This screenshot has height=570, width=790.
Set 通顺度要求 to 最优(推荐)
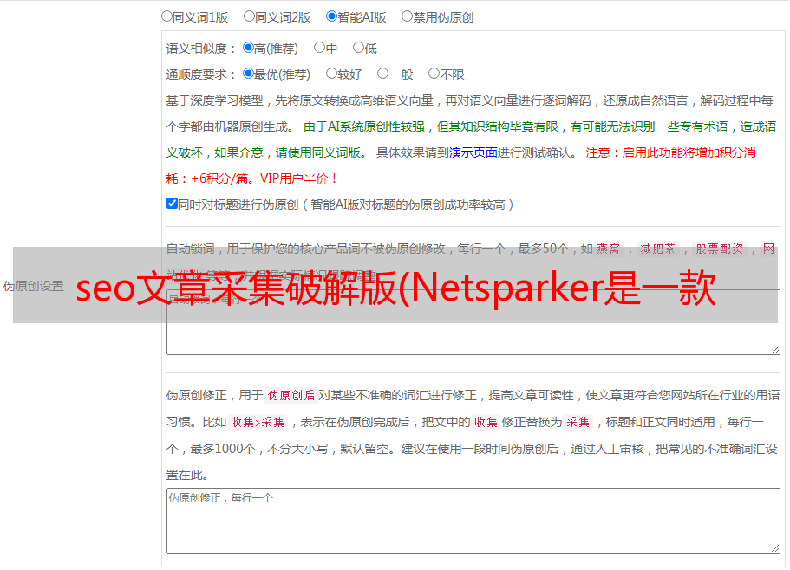(248, 74)
